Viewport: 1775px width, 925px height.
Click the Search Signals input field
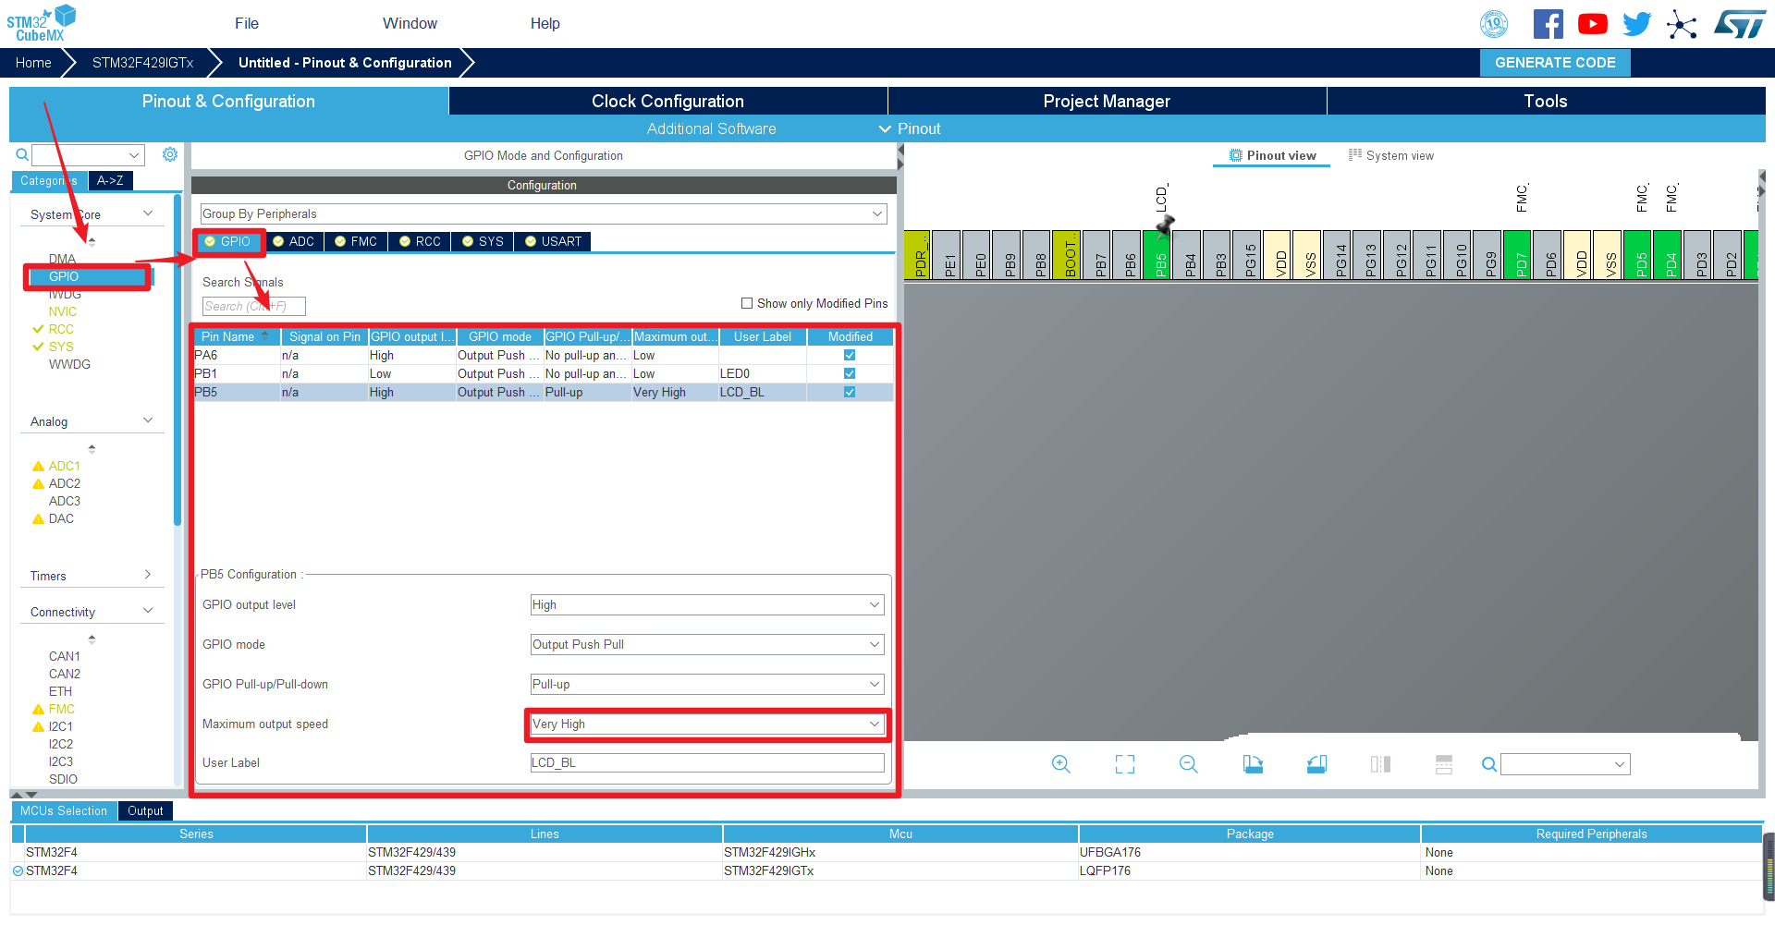pos(253,306)
